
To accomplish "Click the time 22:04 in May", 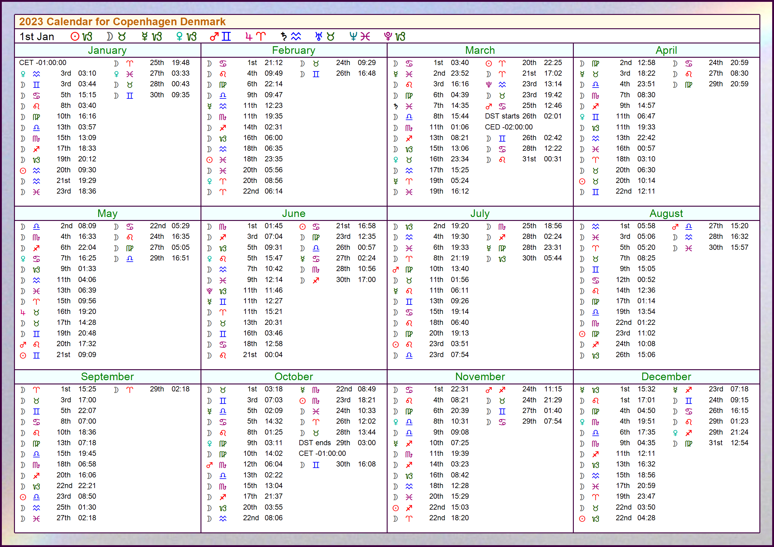I will coord(87,248).
